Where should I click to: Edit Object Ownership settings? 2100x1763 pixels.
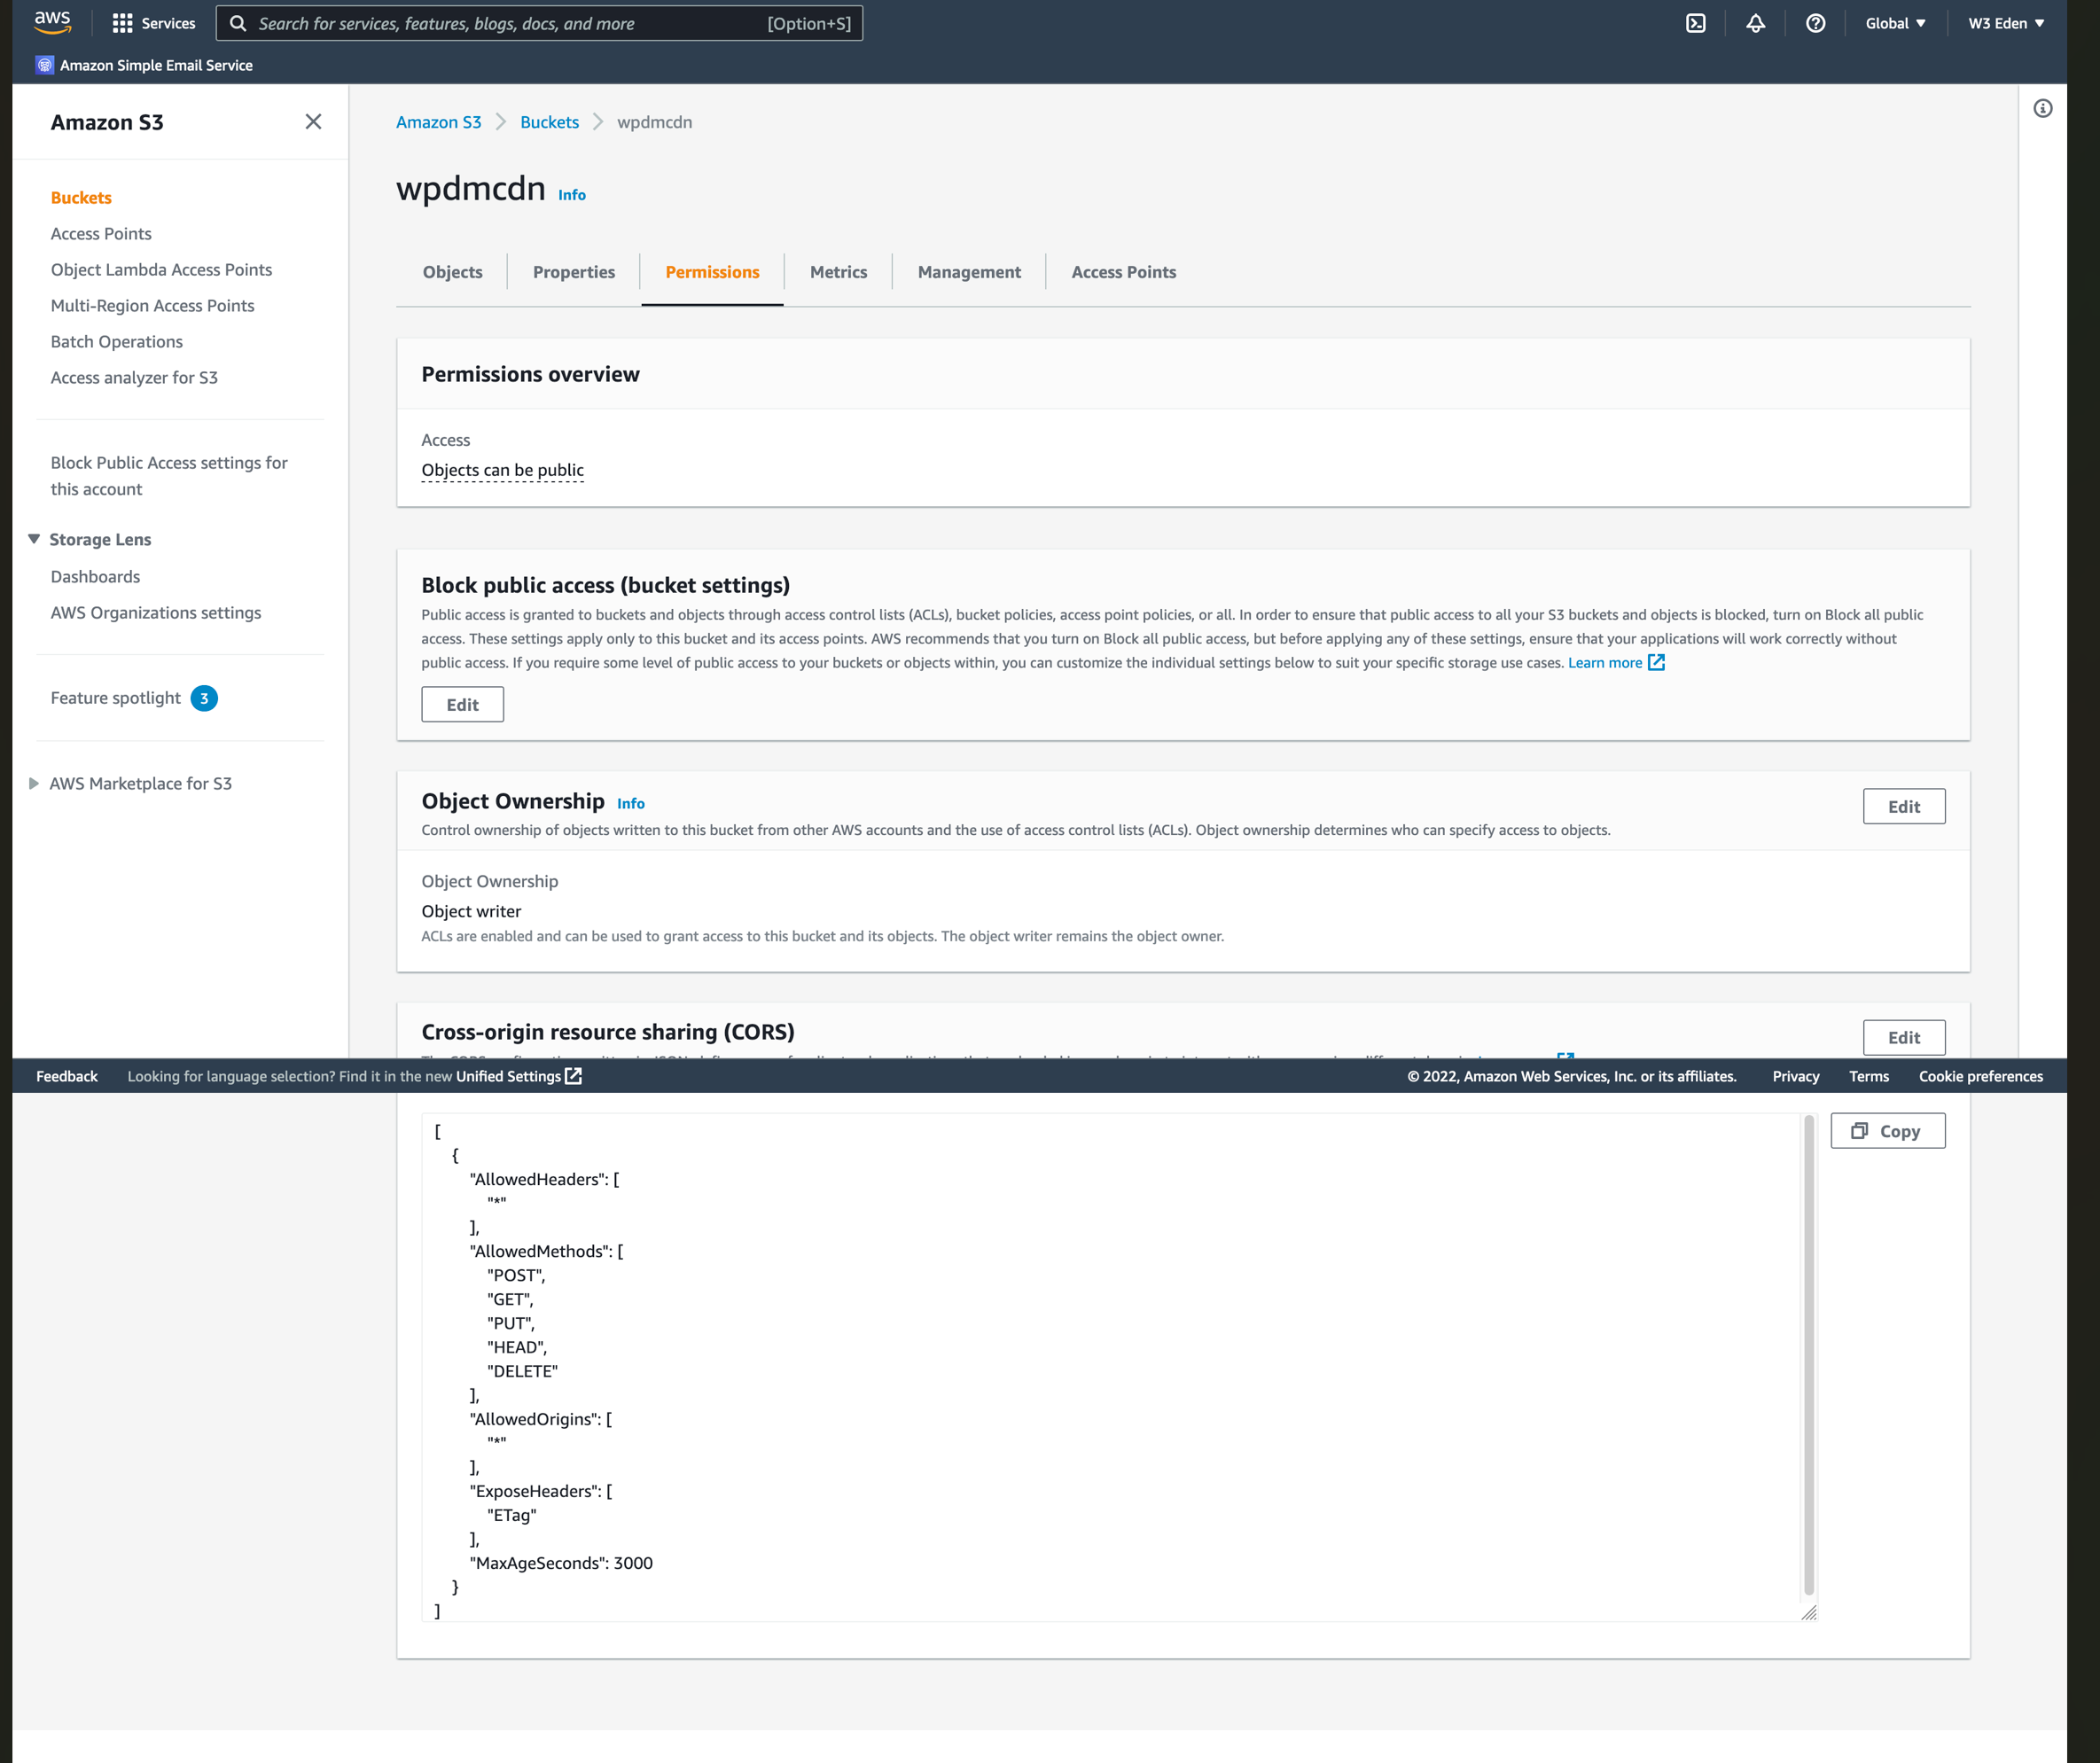click(x=1904, y=806)
